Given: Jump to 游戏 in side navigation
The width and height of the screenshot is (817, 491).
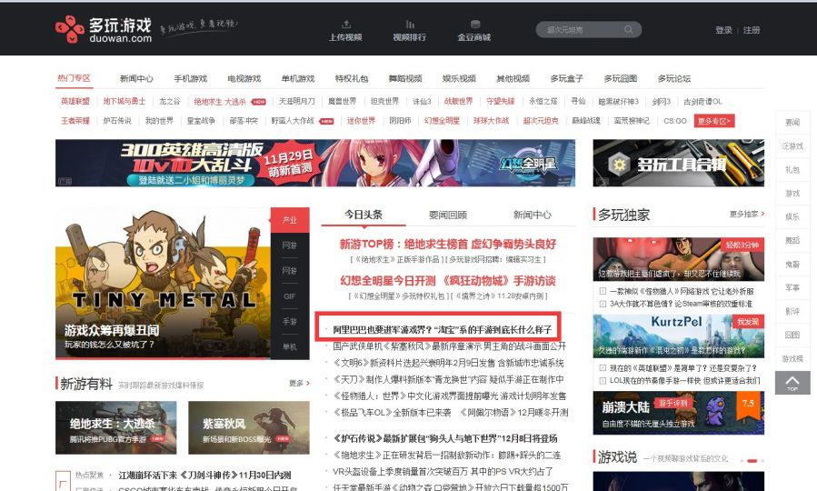Looking at the screenshot, I should [x=792, y=194].
